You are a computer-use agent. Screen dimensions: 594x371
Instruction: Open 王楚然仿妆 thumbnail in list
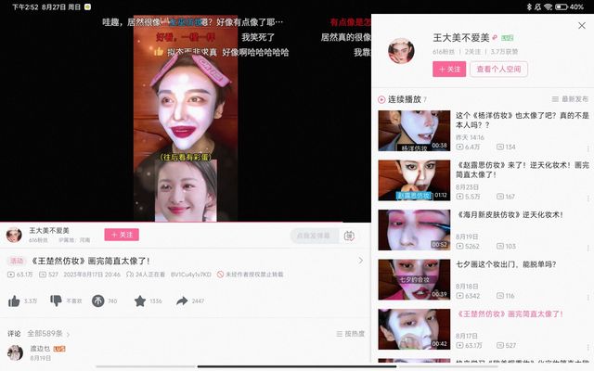[414, 329]
